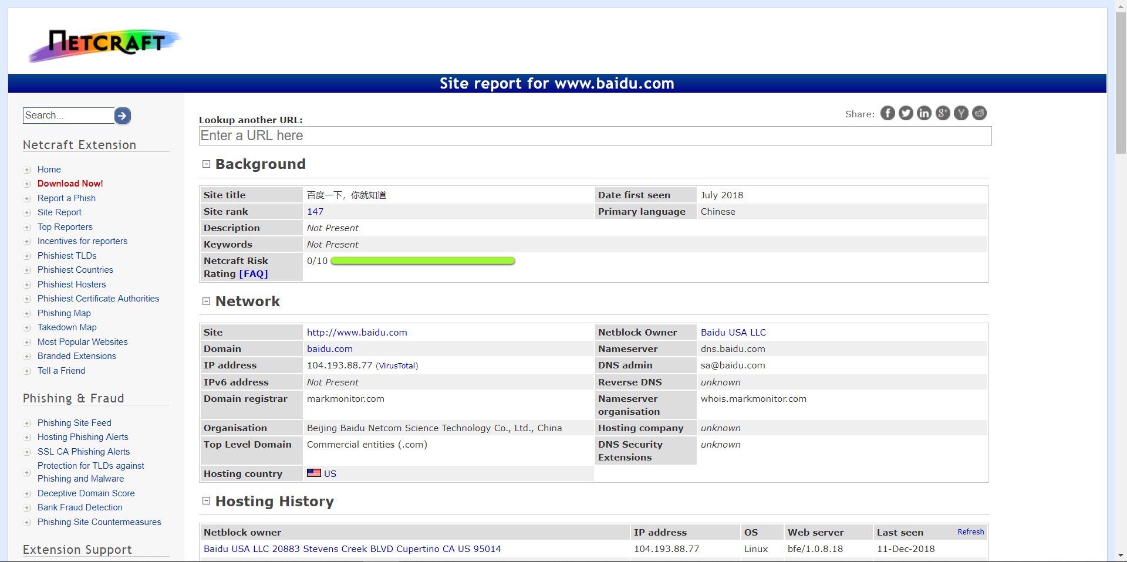The height and width of the screenshot is (562, 1127).
Task: Select the markmonitor.com registrar text
Action: click(346, 399)
